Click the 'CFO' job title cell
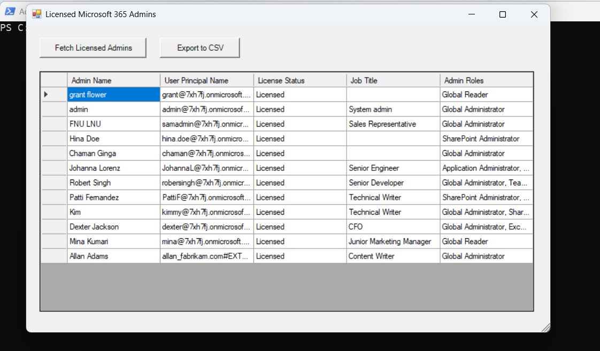Image resolution: width=600 pixels, height=351 pixels. pos(394,227)
